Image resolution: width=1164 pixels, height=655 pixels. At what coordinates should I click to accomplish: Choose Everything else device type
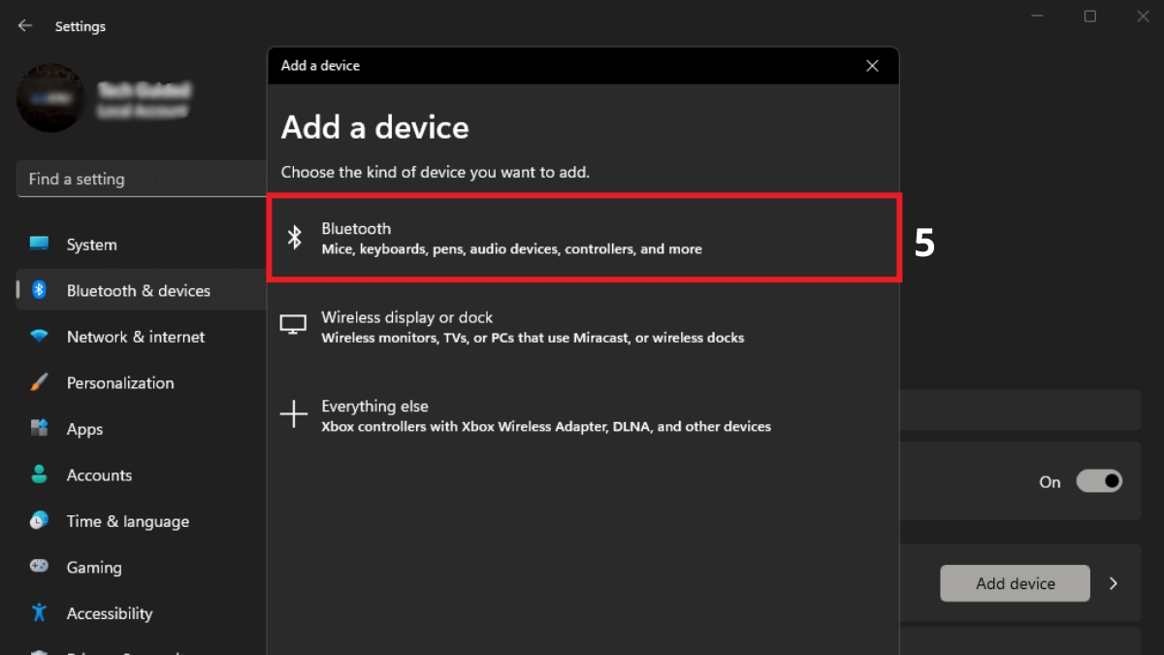click(x=584, y=415)
